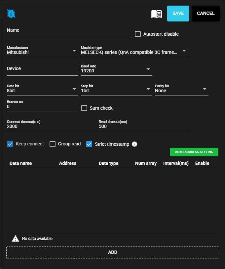The width and height of the screenshot is (225, 269).
Task: Disable the Strict timestamp checkbox
Action: click(x=89, y=144)
